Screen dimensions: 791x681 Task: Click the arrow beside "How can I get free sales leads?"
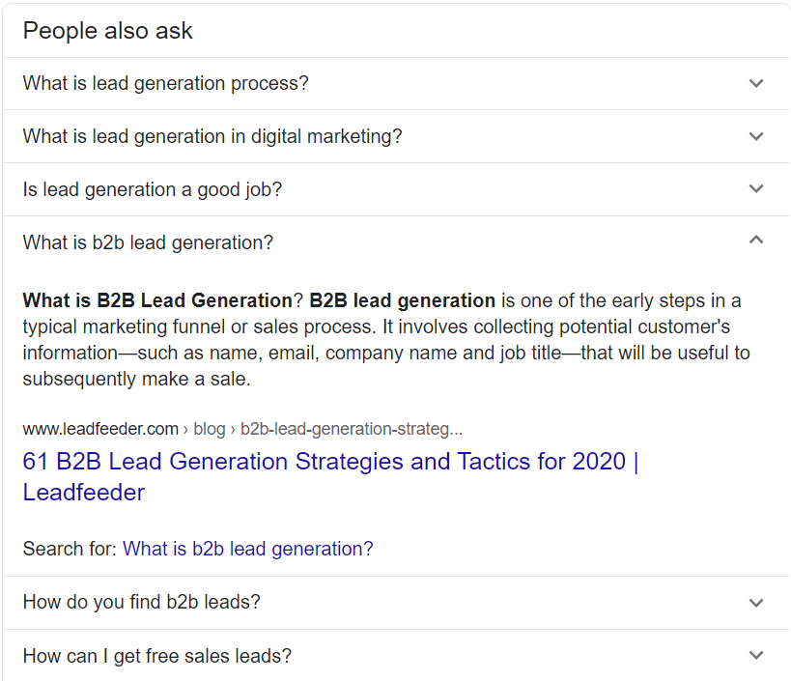click(x=756, y=656)
